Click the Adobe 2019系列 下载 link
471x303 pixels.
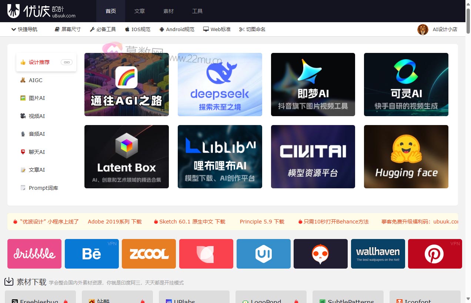tap(114, 222)
